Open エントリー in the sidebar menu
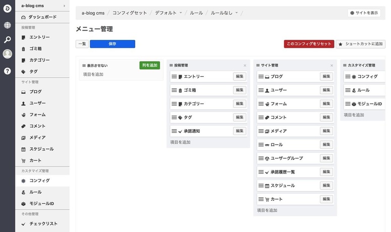Image resolution: width=391 pixels, height=232 pixels. [x=39, y=37]
